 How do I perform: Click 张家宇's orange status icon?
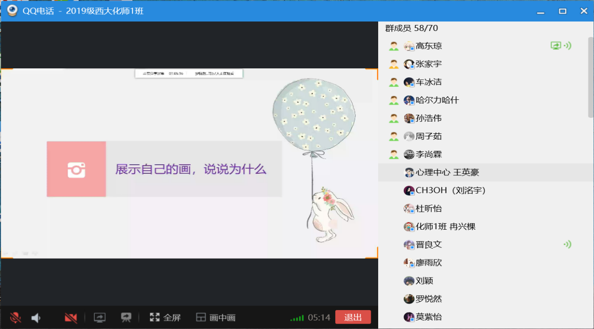coord(394,64)
